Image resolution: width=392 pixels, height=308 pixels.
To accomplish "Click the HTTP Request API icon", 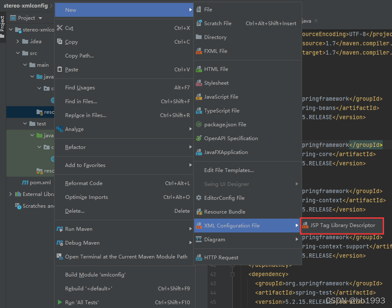I will [199, 257].
